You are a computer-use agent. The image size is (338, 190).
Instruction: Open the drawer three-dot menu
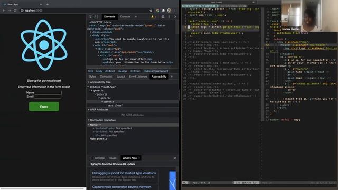pyautogui.click(x=90, y=158)
